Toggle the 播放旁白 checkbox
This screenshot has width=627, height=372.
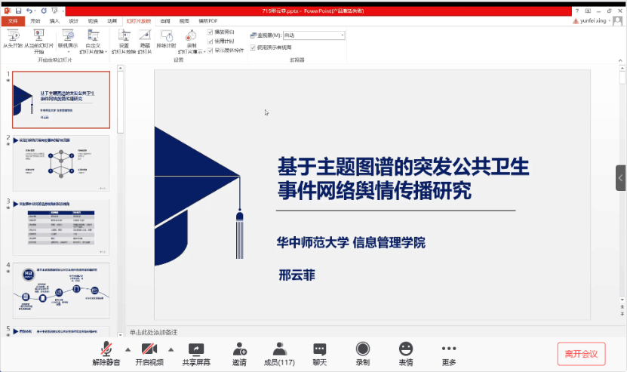click(211, 32)
